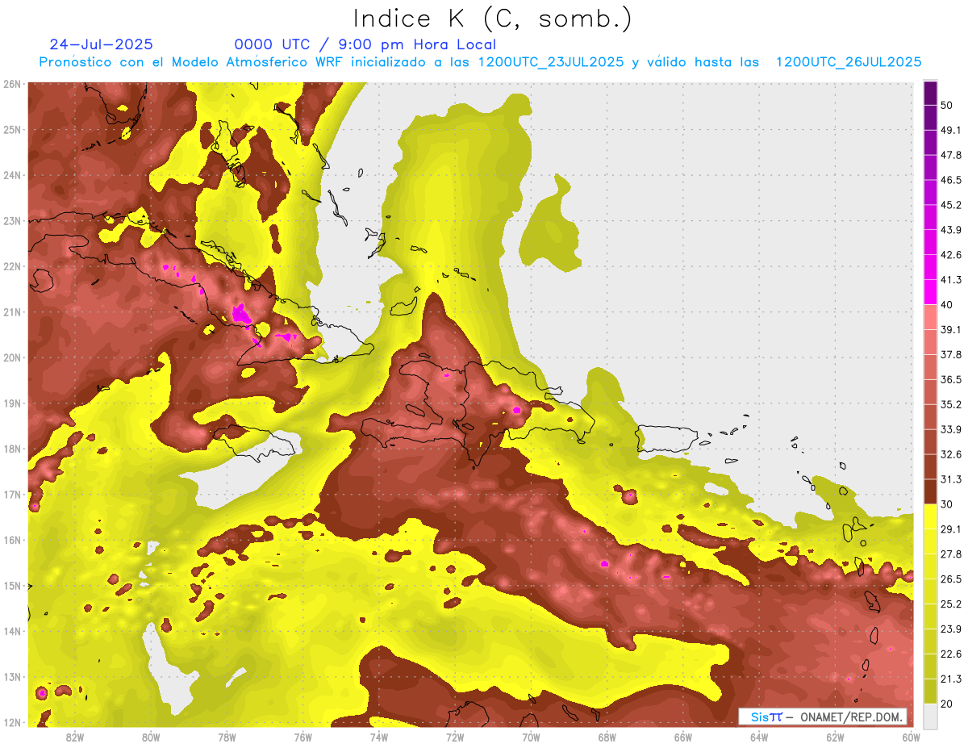This screenshot has height=748, width=968.
Task: Select the date label "24-Jul-2025"
Action: coord(101,44)
